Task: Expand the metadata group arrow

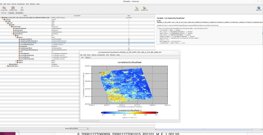Action: coord(8,64)
